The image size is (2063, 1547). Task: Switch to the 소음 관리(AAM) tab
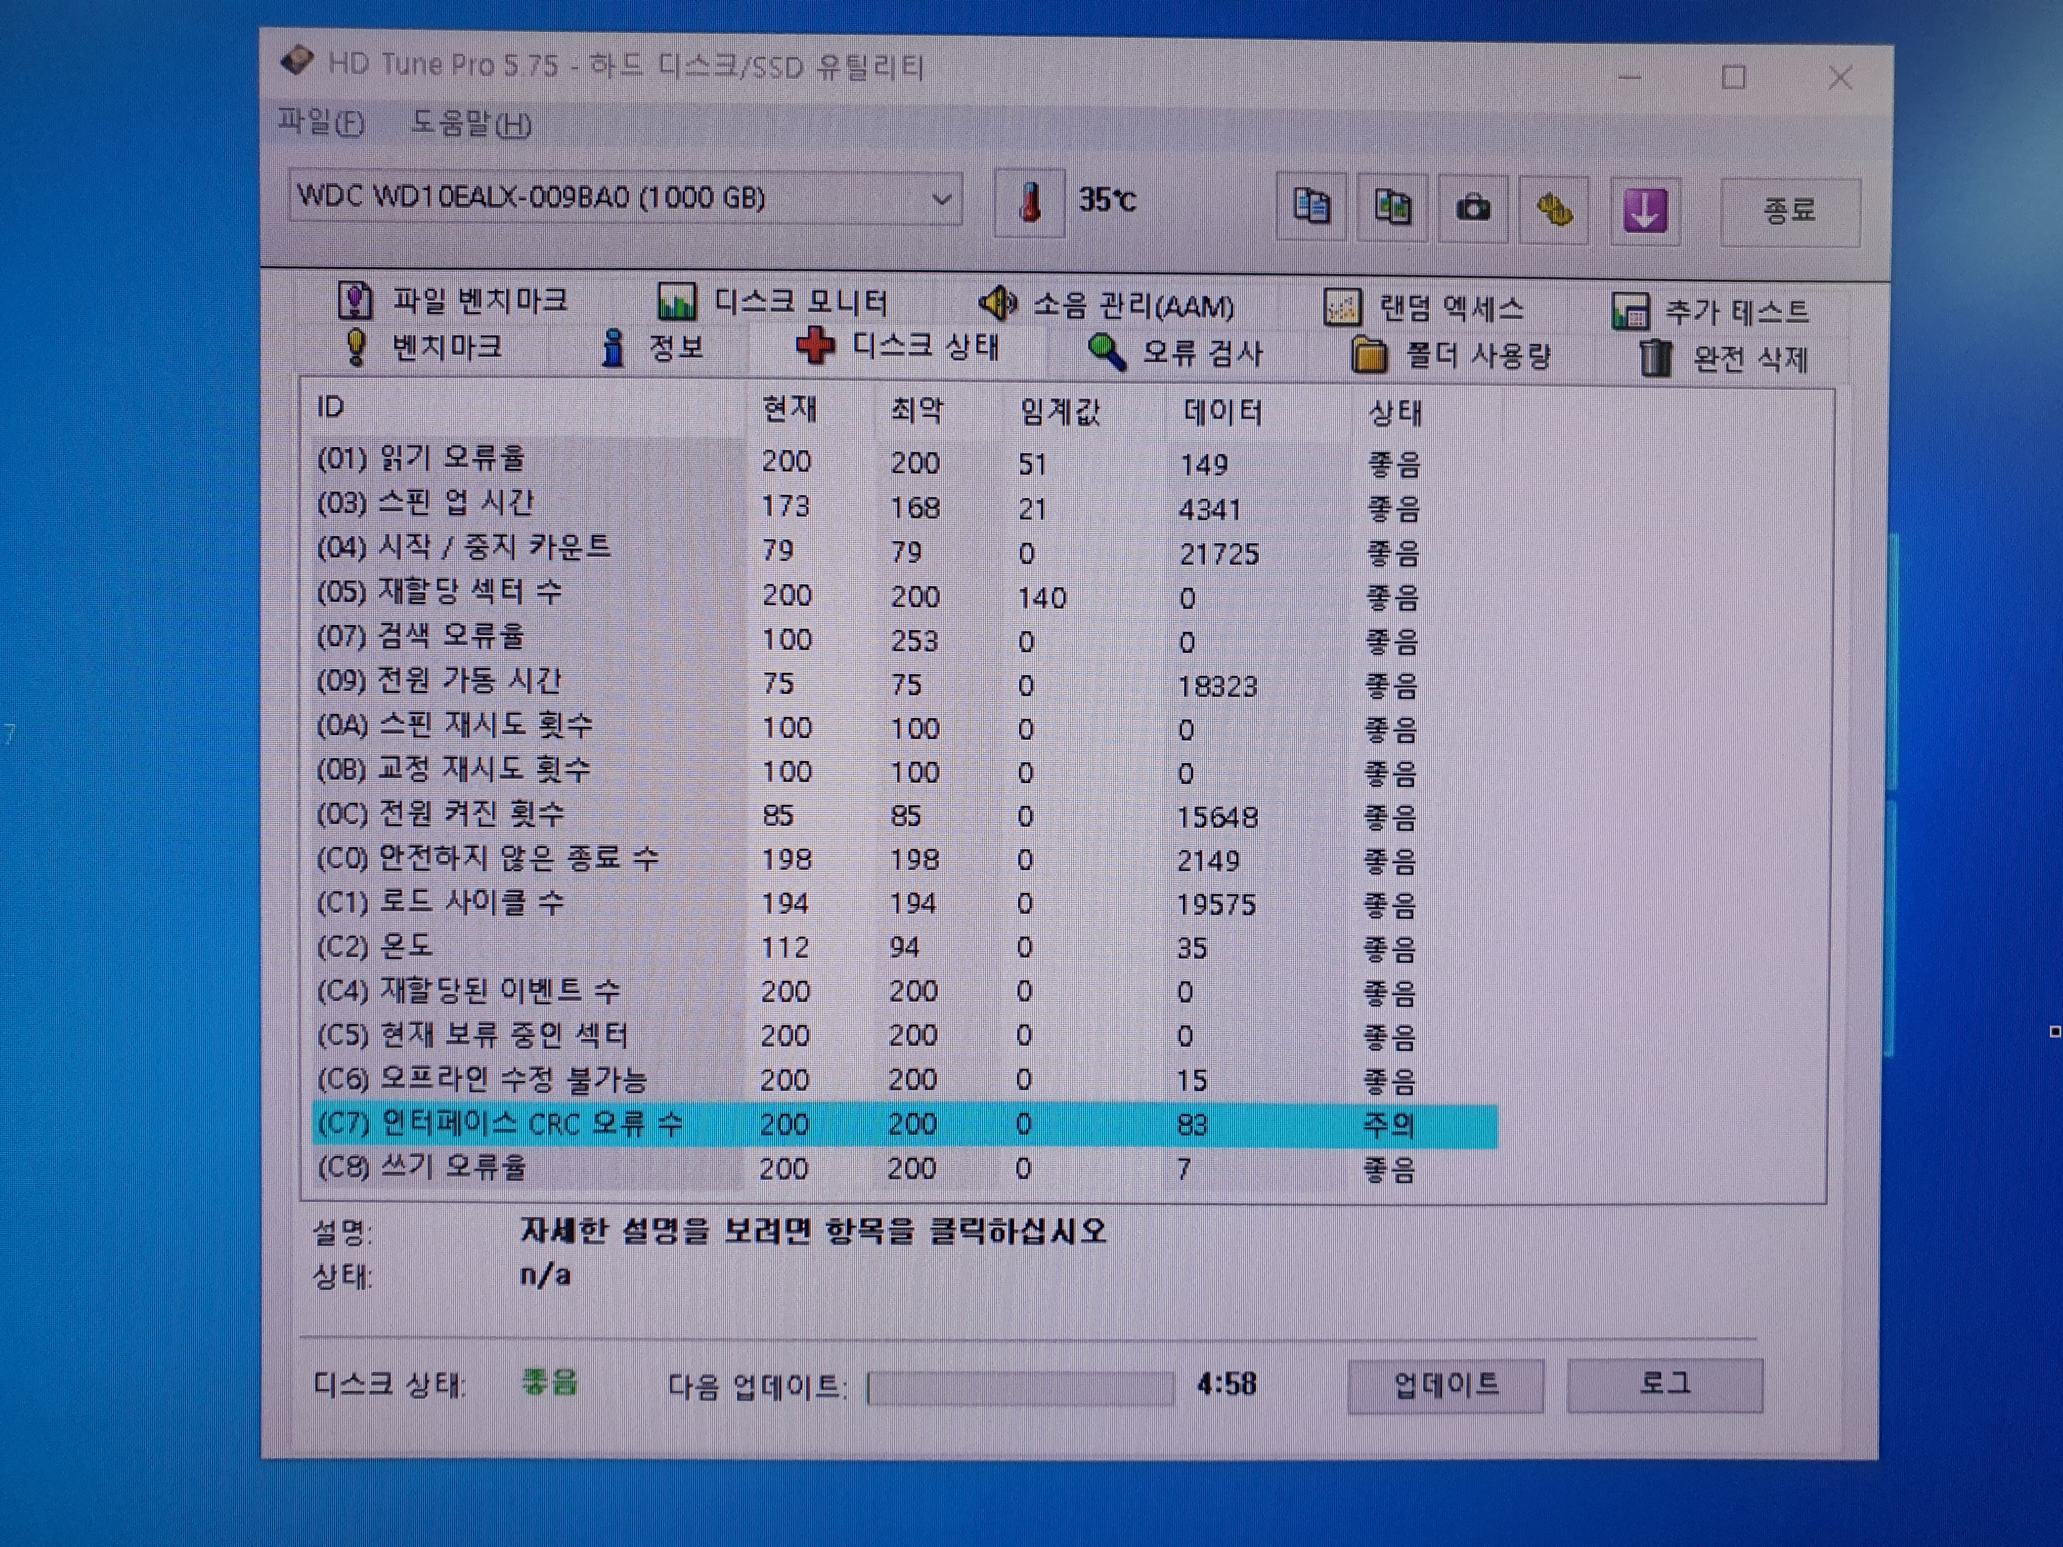1107,305
